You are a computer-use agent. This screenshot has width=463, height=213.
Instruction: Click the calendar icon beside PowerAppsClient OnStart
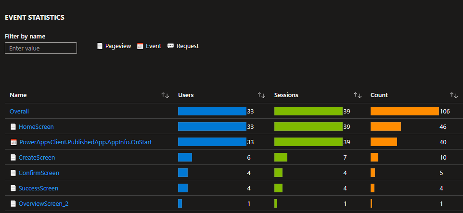tap(13, 142)
